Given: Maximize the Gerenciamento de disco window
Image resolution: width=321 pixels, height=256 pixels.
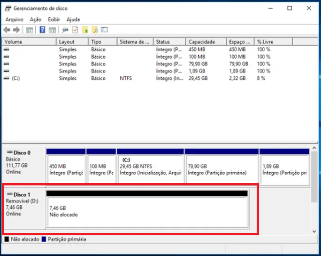Looking at the screenshot, I should [290, 8].
